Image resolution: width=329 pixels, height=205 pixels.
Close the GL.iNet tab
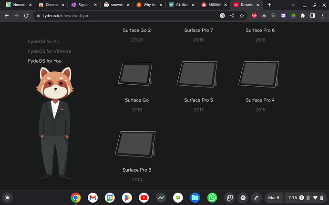click(193, 5)
